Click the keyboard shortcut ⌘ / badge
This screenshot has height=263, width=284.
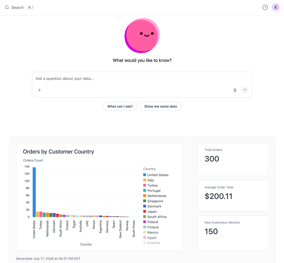[x=30, y=7]
